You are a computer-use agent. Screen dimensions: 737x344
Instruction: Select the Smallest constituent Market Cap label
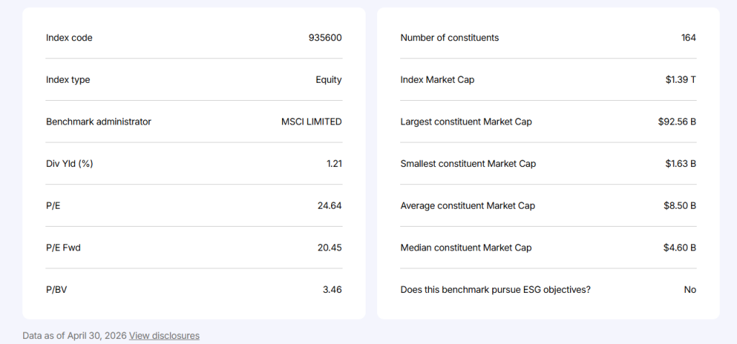click(x=468, y=164)
